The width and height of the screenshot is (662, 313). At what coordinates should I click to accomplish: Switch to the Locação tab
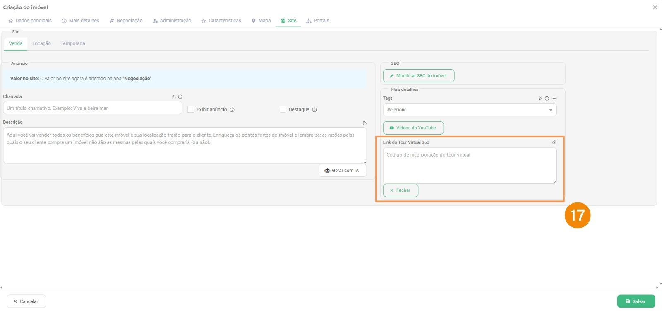41,43
